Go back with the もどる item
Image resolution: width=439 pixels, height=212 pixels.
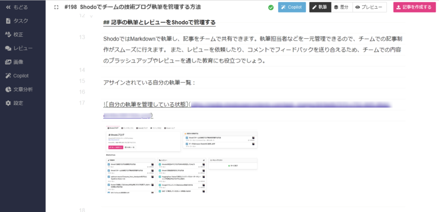18,7
